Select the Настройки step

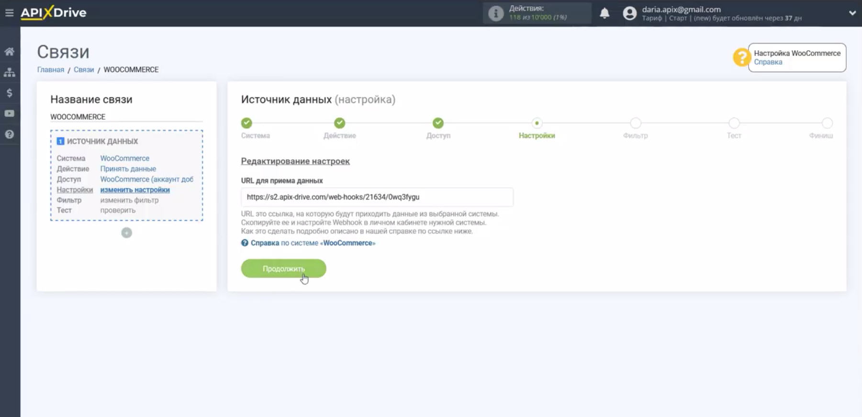[537, 123]
